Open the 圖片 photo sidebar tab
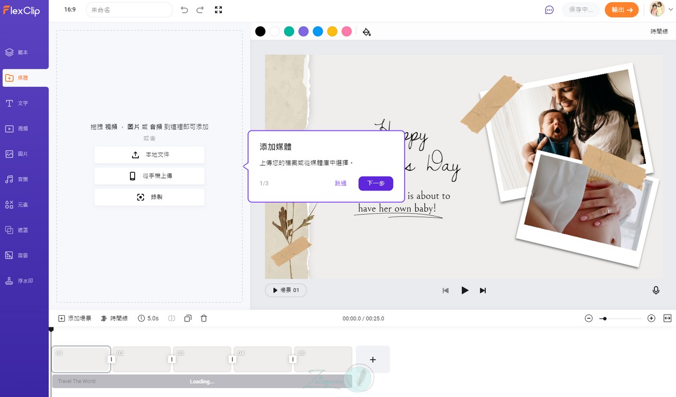 pos(24,154)
